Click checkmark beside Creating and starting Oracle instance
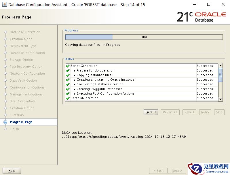The height and width of the screenshot is (175, 230). (x=68, y=80)
